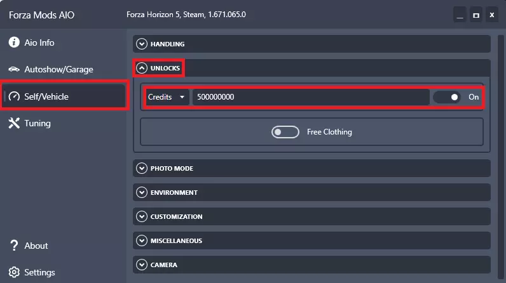The image size is (506, 283).
Task: Select the Self/Vehicle tab
Action: (x=64, y=96)
